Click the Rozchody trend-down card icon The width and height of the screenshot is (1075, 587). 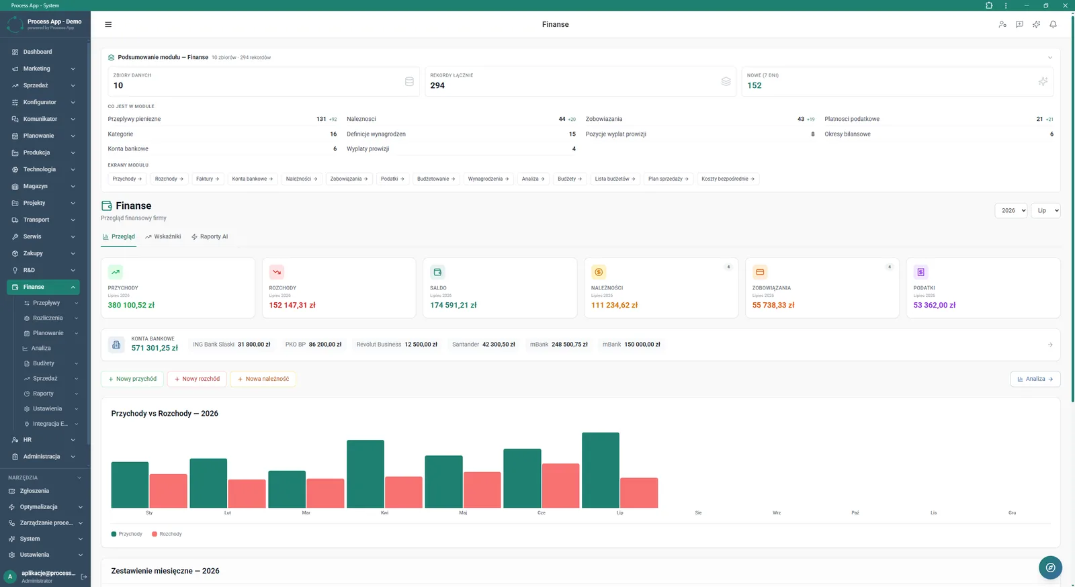(x=277, y=272)
